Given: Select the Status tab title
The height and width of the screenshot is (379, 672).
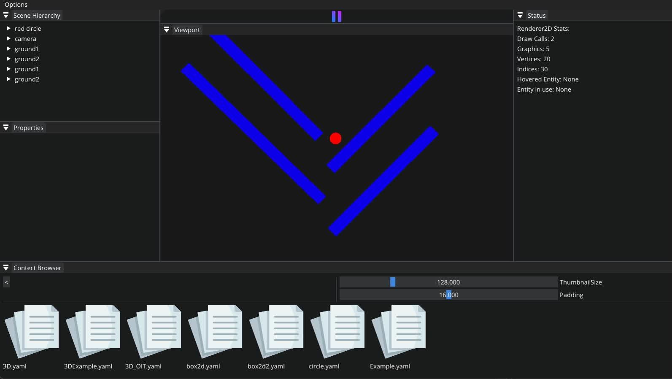Looking at the screenshot, I should click(537, 16).
